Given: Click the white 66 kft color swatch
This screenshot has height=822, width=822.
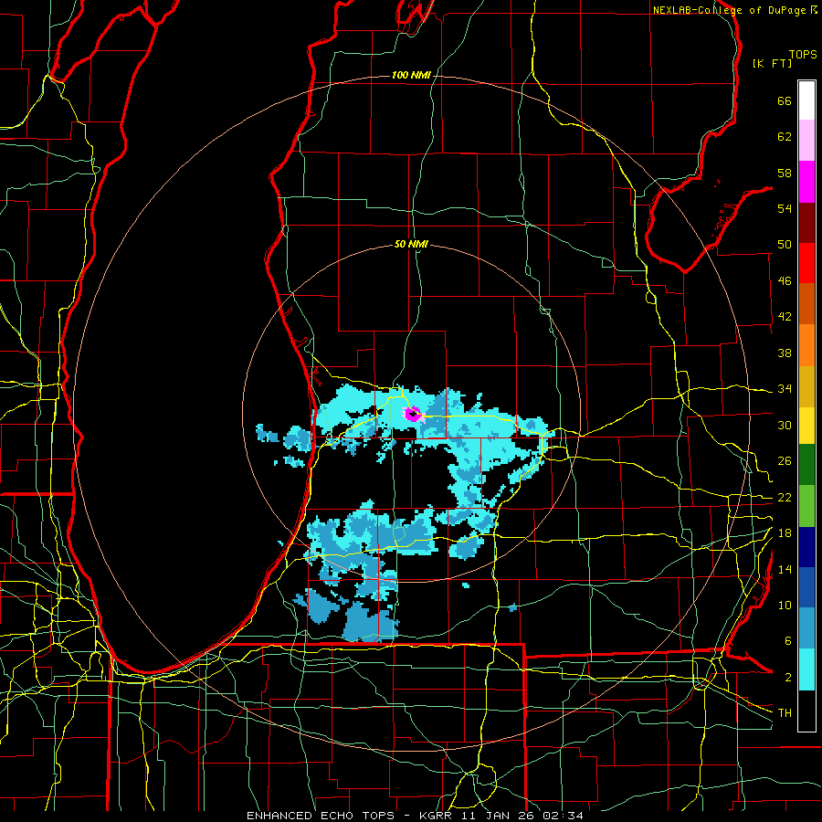Looking at the screenshot, I should click(806, 100).
